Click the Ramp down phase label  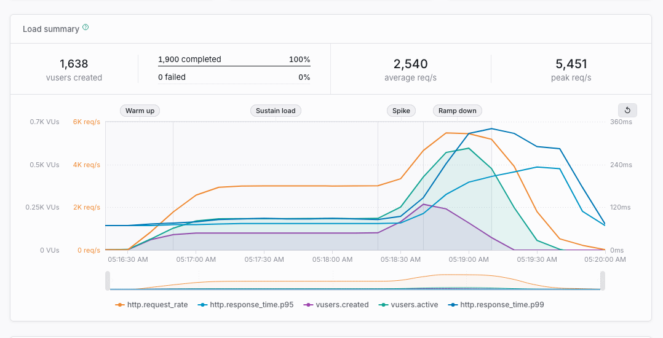(457, 111)
